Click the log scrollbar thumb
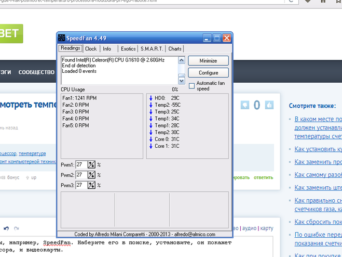The image size is (342, 257). point(182,75)
